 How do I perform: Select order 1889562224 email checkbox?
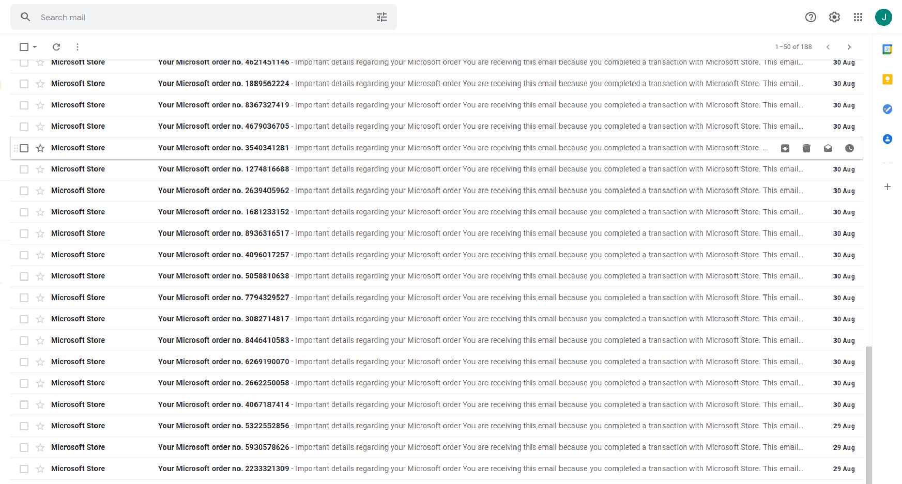24,84
